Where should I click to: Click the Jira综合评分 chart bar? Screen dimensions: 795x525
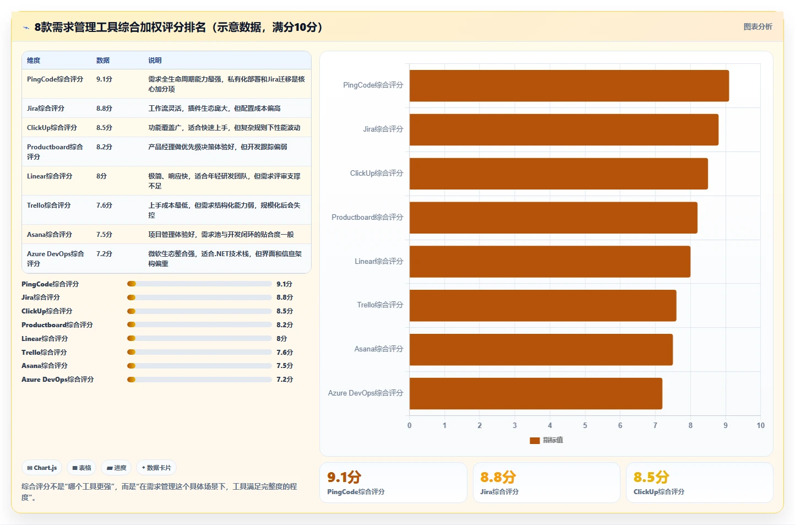[x=564, y=129]
